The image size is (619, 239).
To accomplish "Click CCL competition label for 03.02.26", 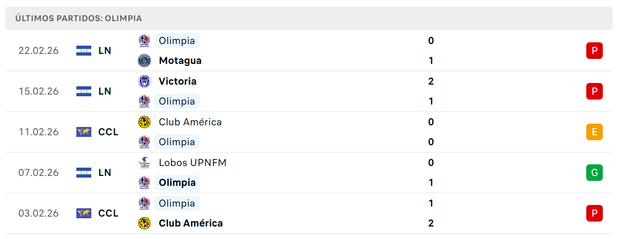I will click(x=108, y=213).
